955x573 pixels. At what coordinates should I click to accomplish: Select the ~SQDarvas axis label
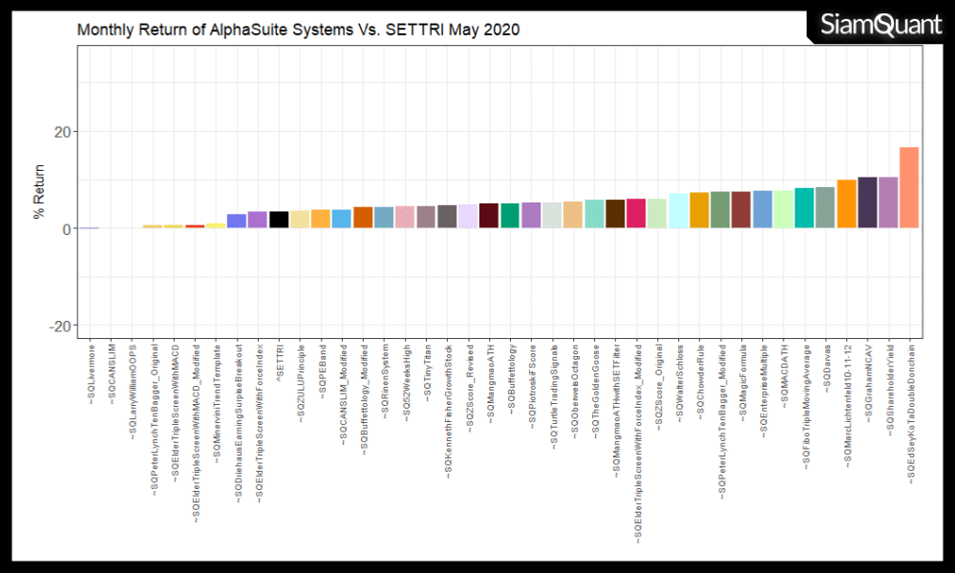tap(826, 368)
